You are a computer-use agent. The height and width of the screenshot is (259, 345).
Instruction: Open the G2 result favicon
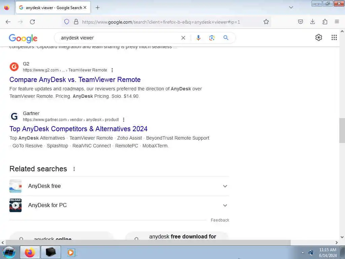[x=14, y=67]
